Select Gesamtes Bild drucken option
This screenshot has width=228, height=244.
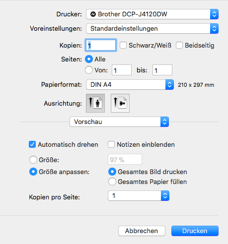(112, 172)
